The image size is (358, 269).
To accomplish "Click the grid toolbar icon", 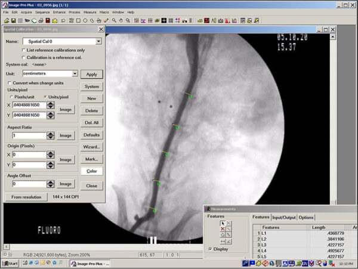I will (20, 21).
